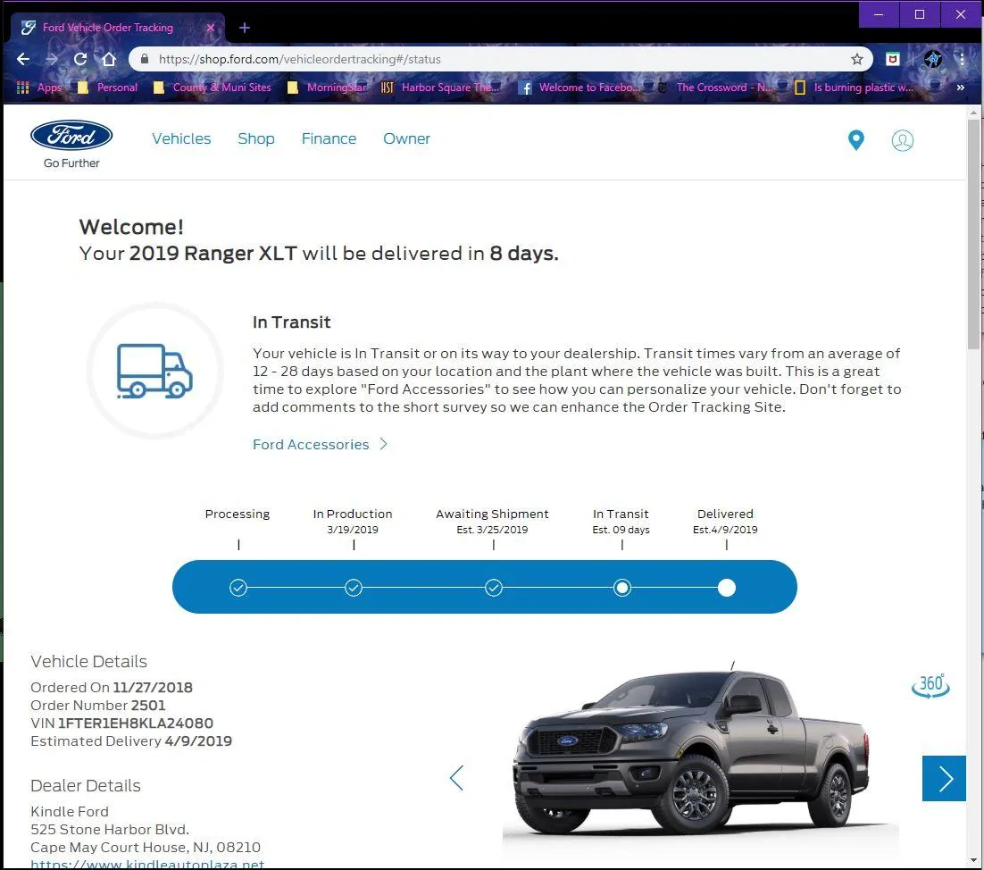Click the In Production step checkmark
Screen dimensions: 984x870
[354, 588]
